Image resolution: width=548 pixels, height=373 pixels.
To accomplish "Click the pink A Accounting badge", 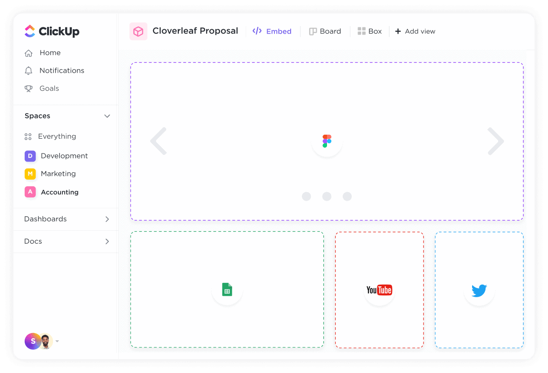I will [x=30, y=192].
